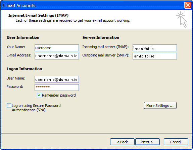Open More Settings

160,105
